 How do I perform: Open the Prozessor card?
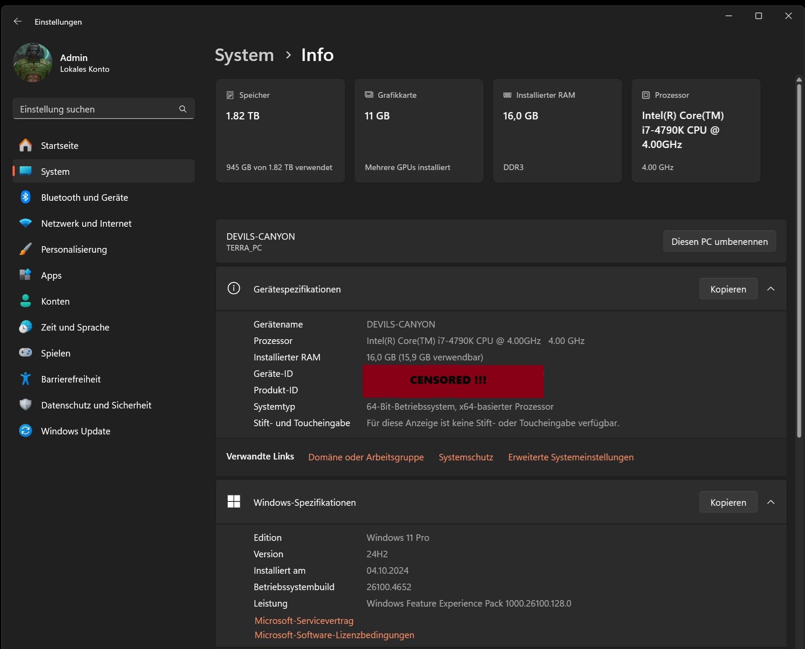point(696,131)
